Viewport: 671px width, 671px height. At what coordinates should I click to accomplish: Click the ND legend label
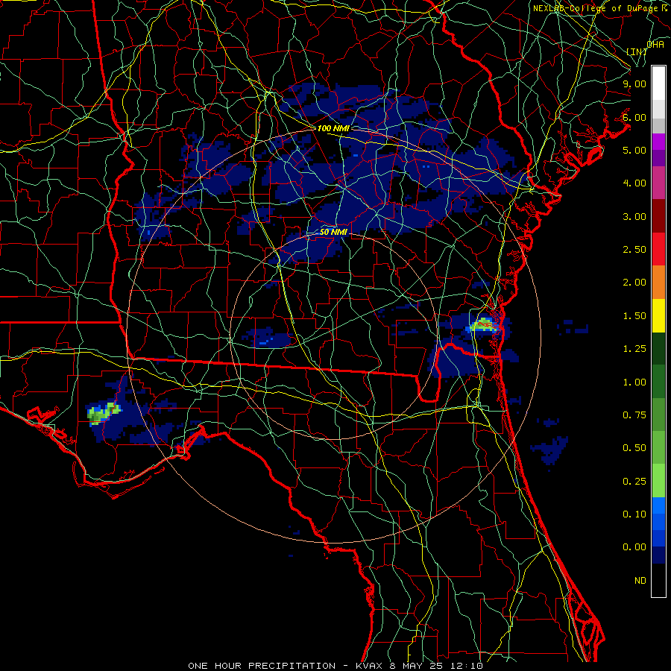[x=640, y=581]
